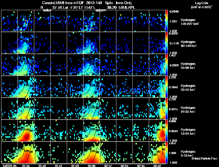This screenshot has height=167, width=219.
Task: Click the 'saturn' label above the 02:08 column
Action: click(101, 10)
